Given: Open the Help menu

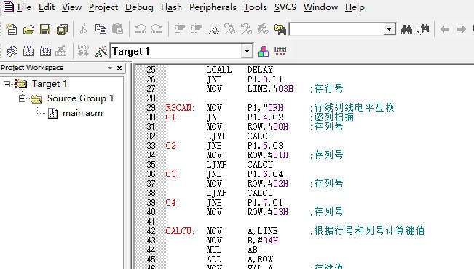Looking at the screenshot, I should 355,7.
